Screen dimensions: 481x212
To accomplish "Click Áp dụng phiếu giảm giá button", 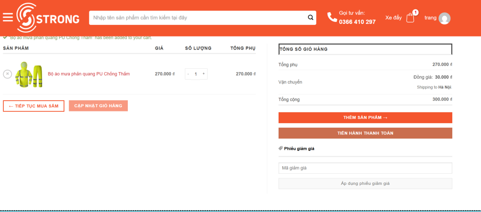I will point(365,183).
